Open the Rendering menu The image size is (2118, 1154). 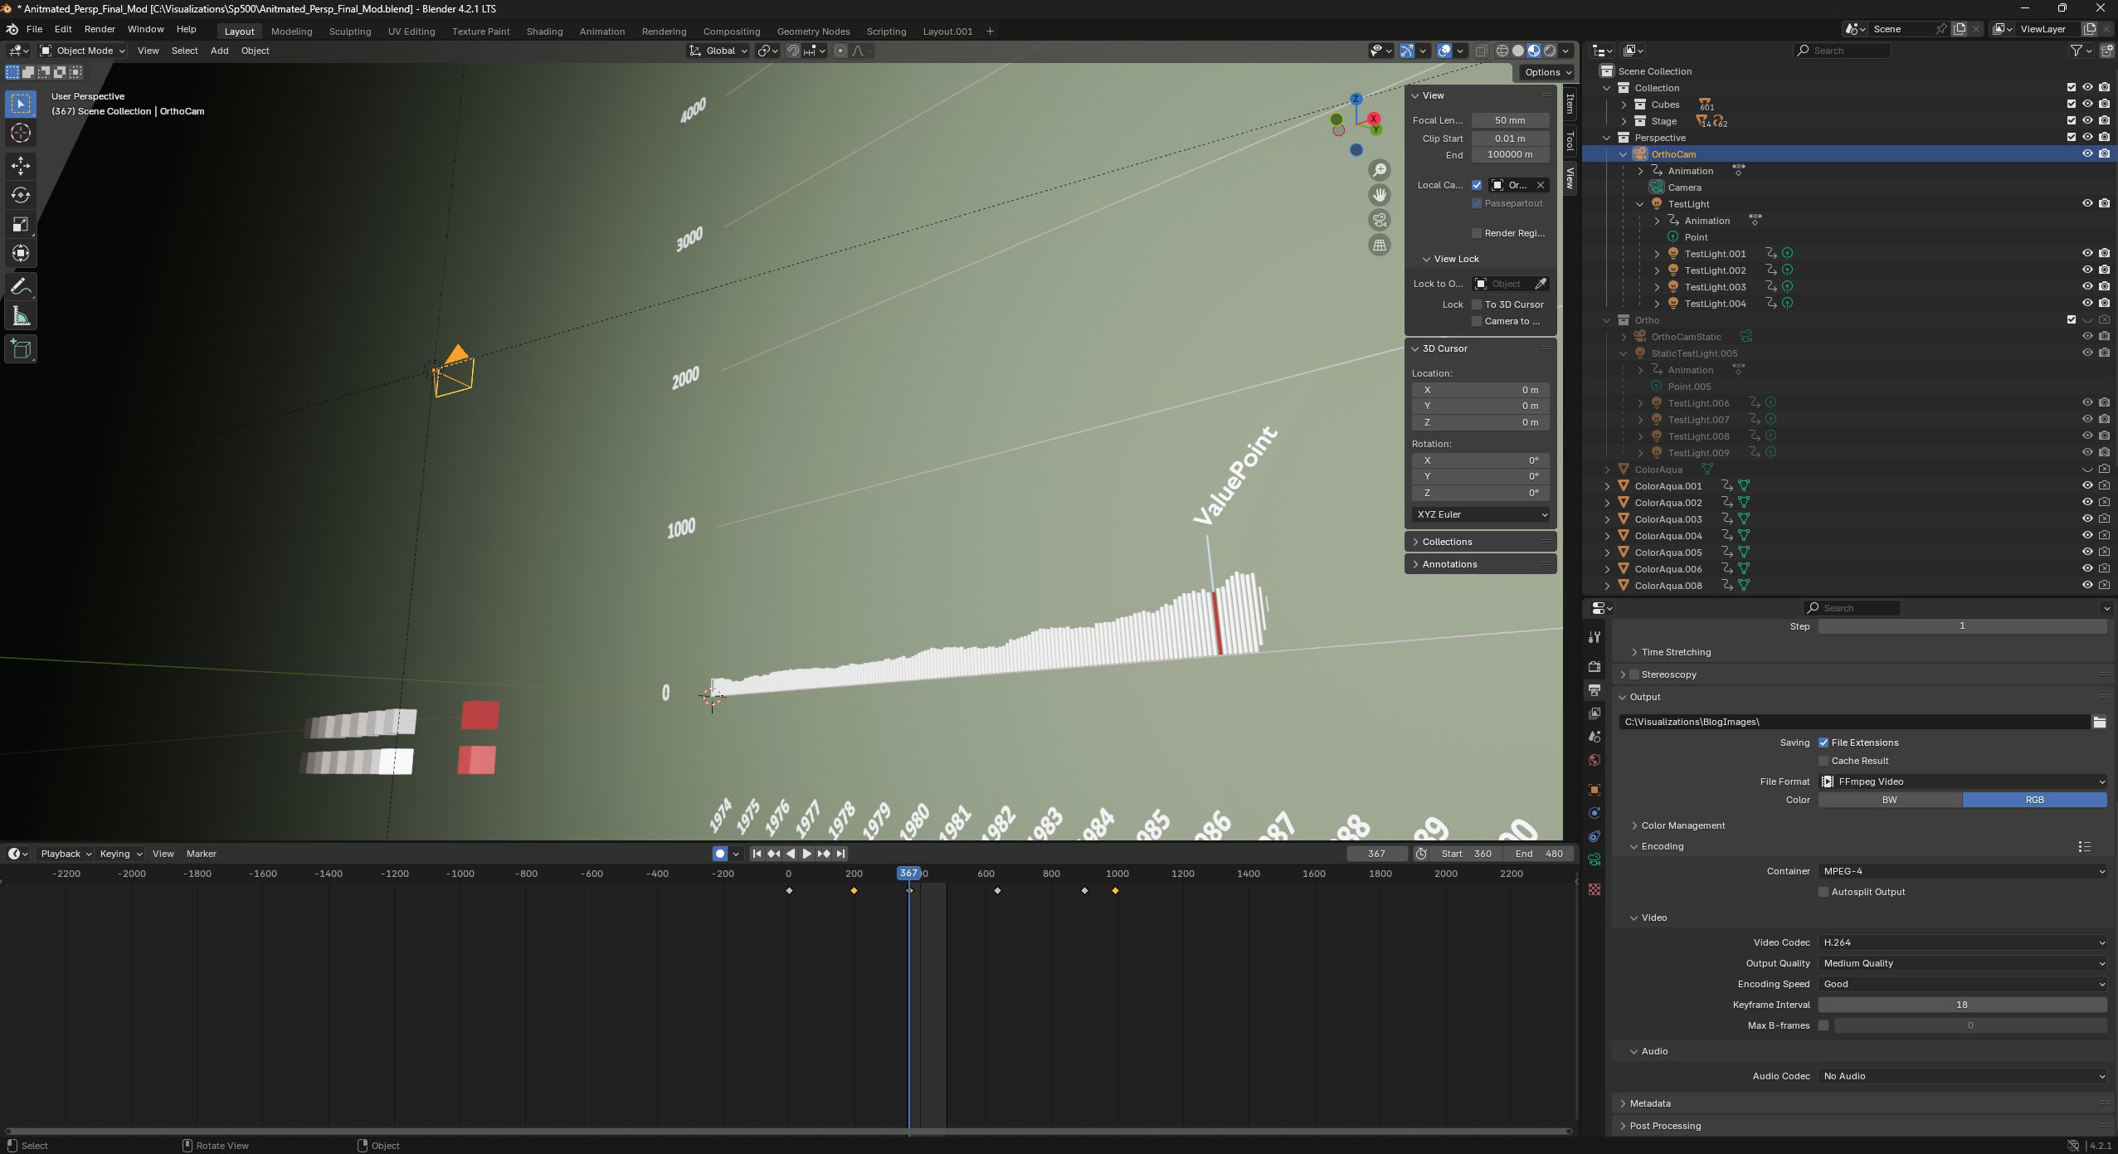point(662,32)
